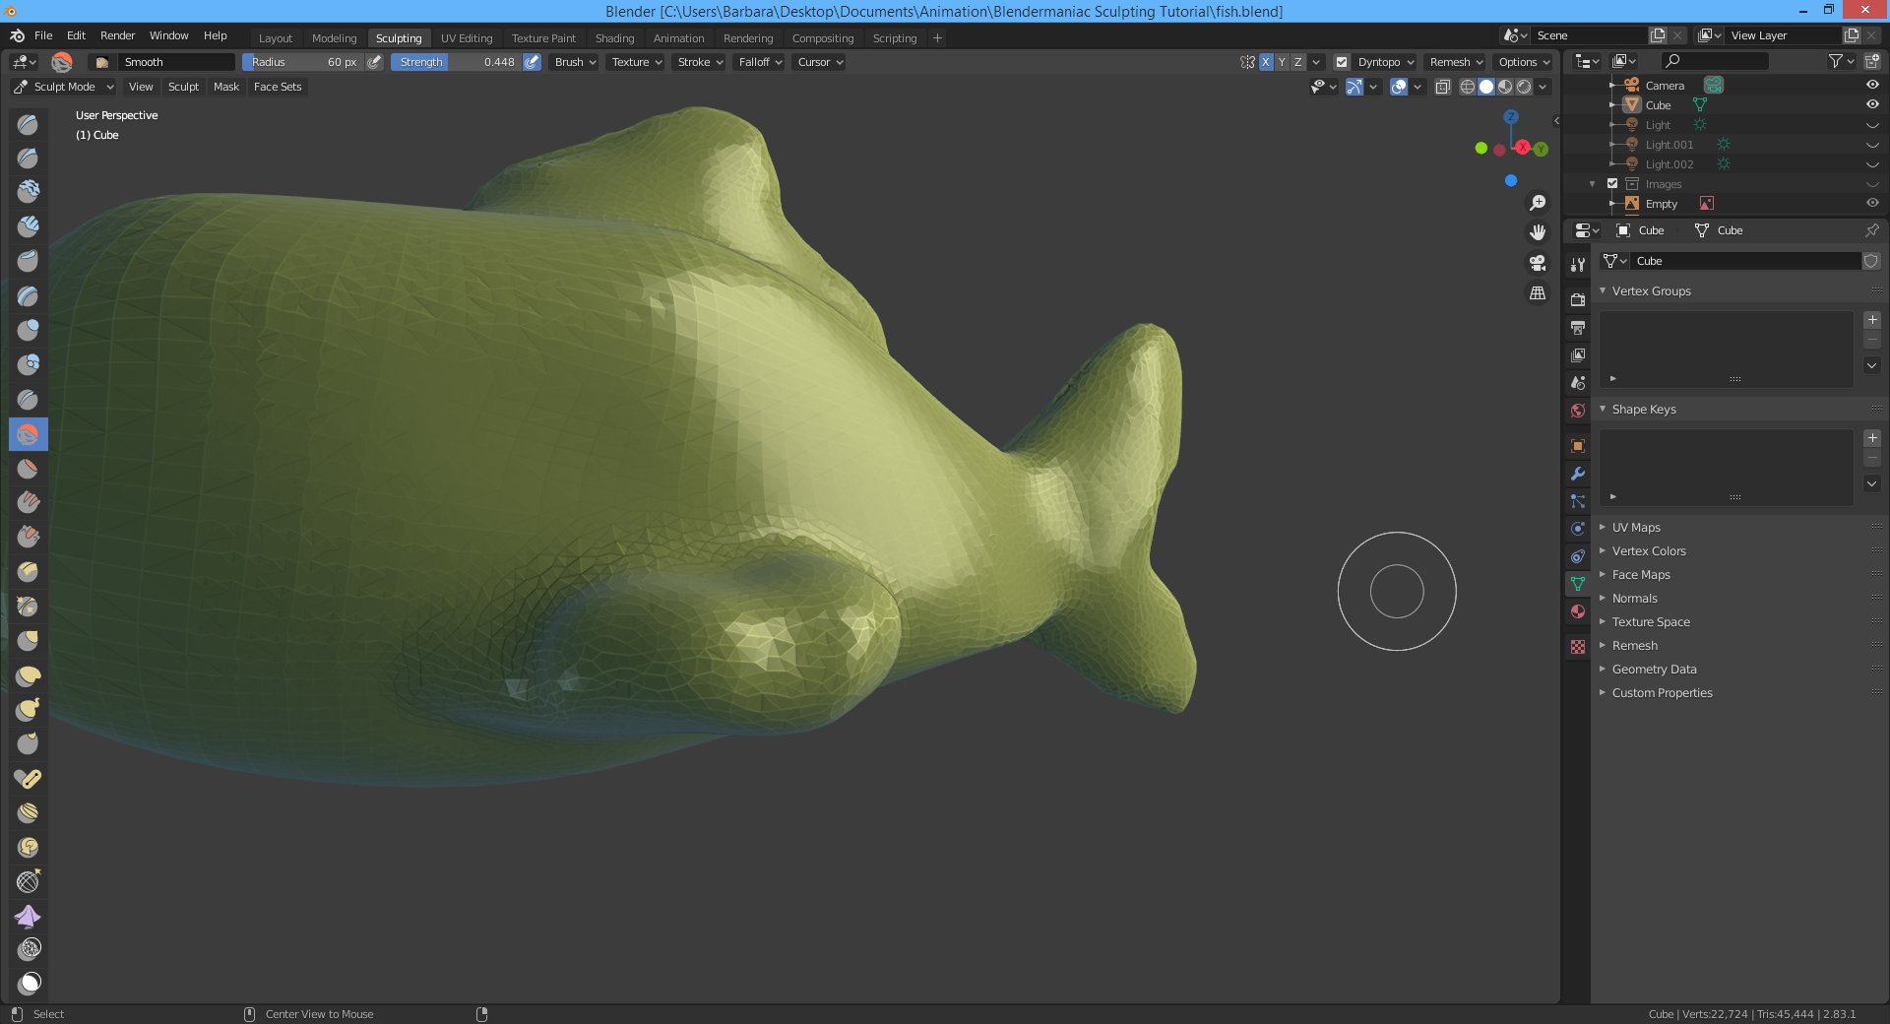Click the zoom view magnifier icon
1890x1024 pixels.
[x=1537, y=203]
